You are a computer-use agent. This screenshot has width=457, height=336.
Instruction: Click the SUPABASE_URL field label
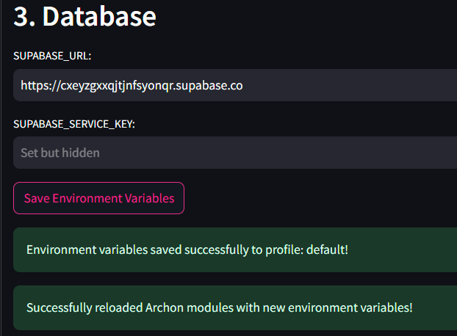point(52,56)
